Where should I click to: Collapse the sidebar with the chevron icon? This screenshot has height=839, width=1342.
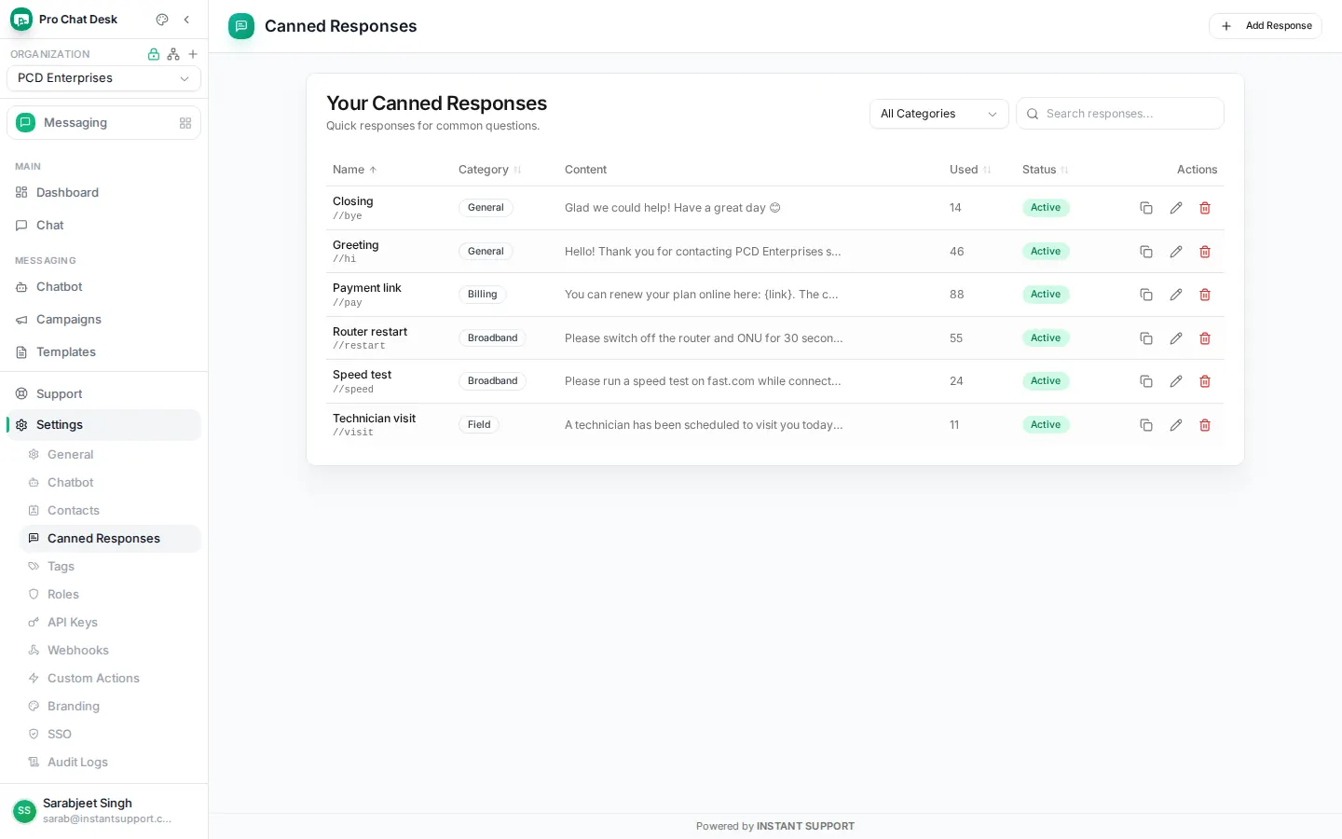click(186, 20)
